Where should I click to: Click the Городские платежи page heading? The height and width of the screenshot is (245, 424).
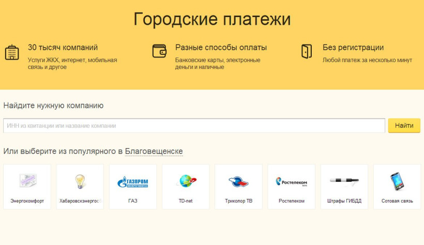(x=212, y=19)
